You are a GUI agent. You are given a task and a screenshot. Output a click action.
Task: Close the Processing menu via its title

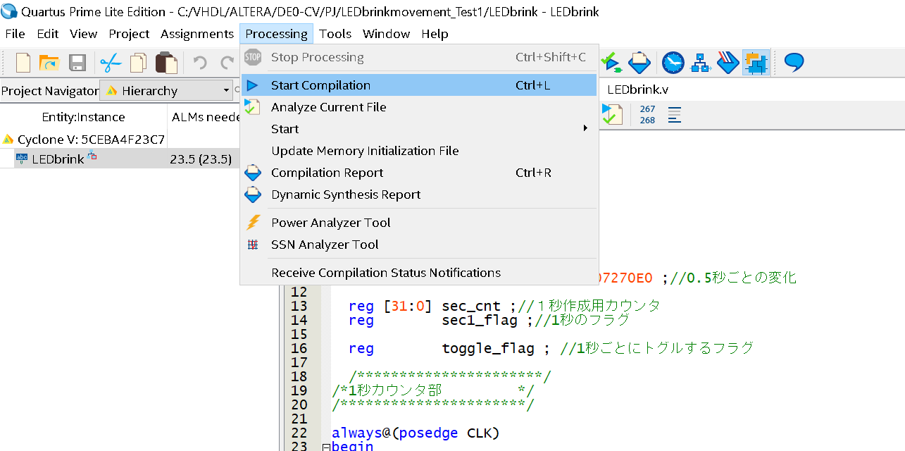(x=277, y=34)
